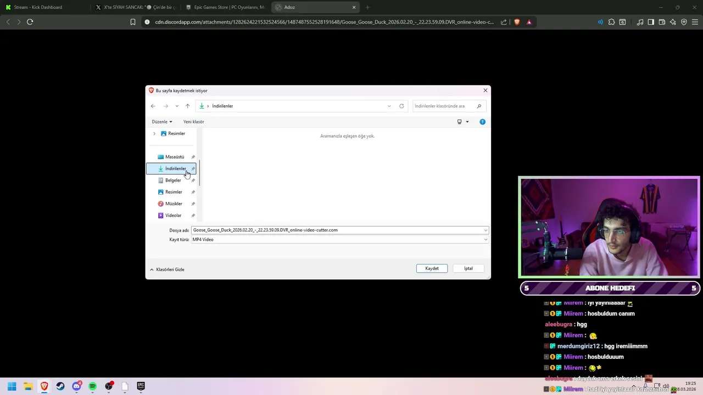
Task: Click the cdn.discordapp.com URL bar
Action: coord(324,22)
